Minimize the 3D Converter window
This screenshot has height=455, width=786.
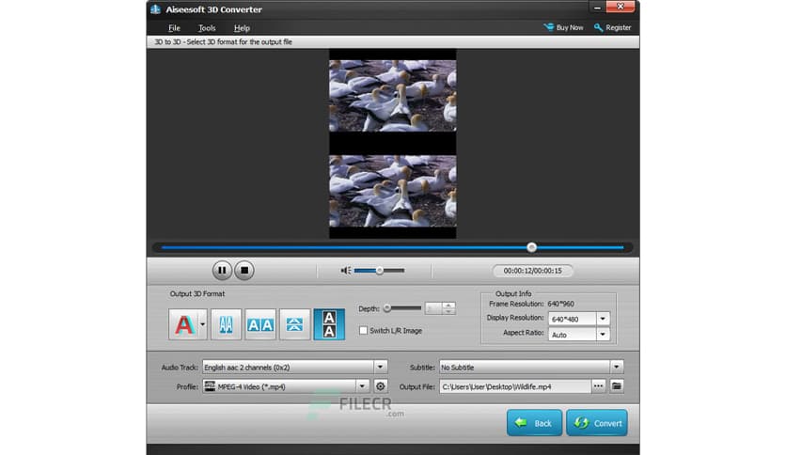pos(596,7)
